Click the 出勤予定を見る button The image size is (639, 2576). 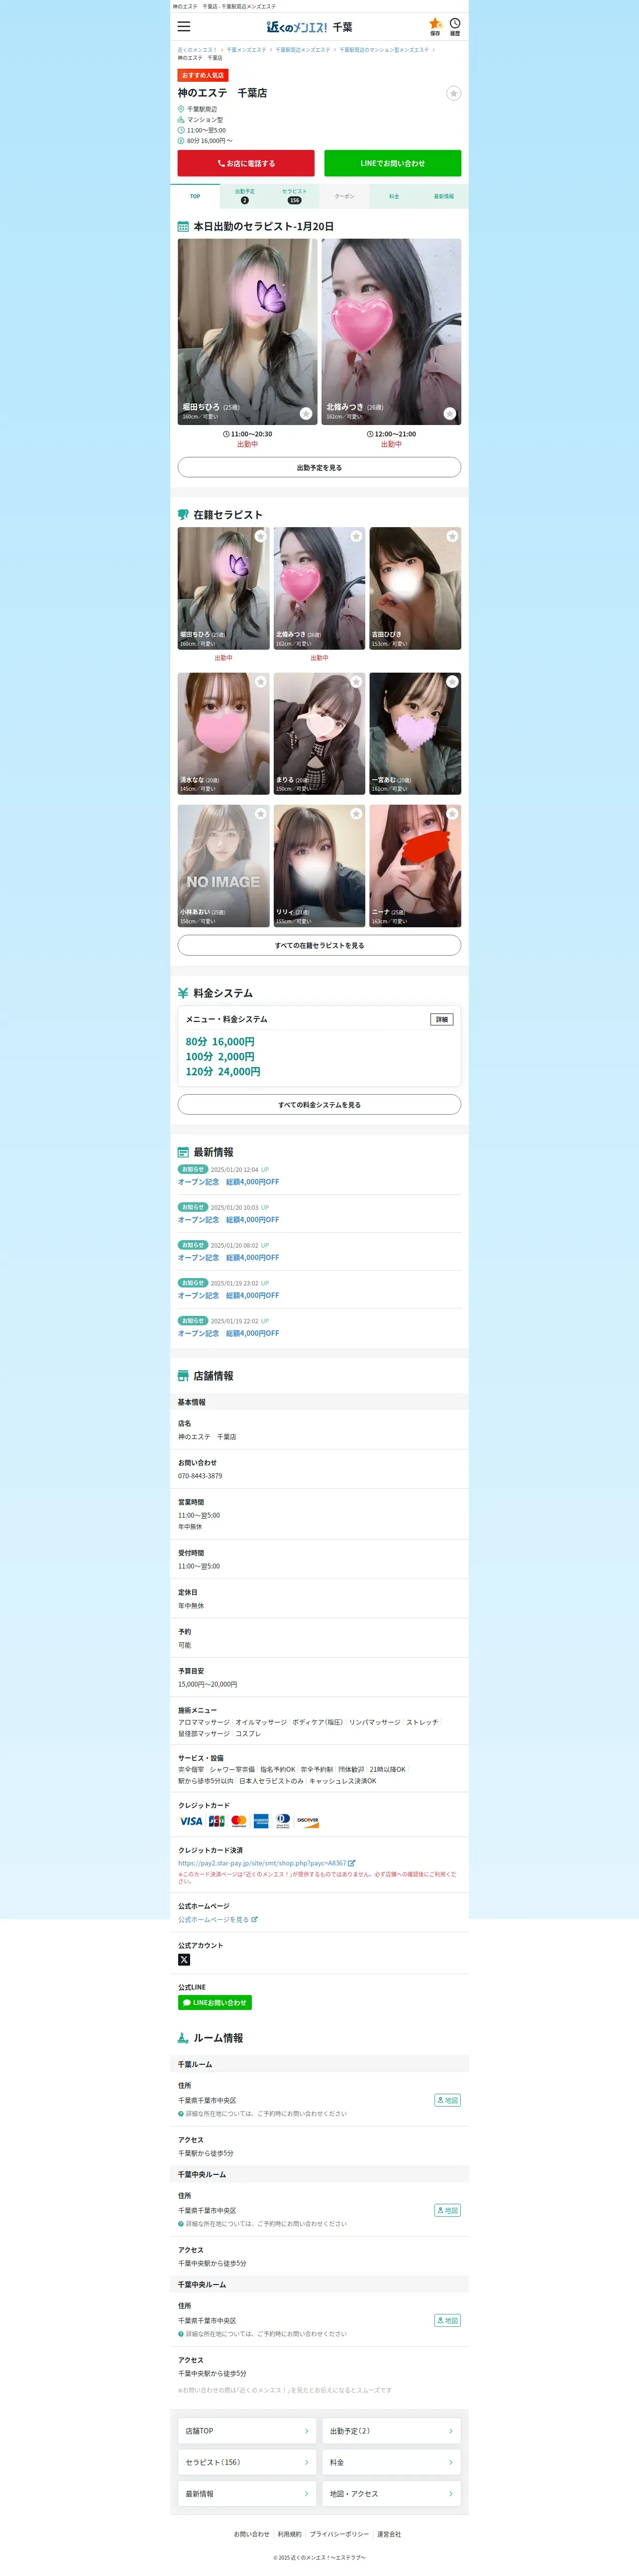pyautogui.click(x=319, y=467)
